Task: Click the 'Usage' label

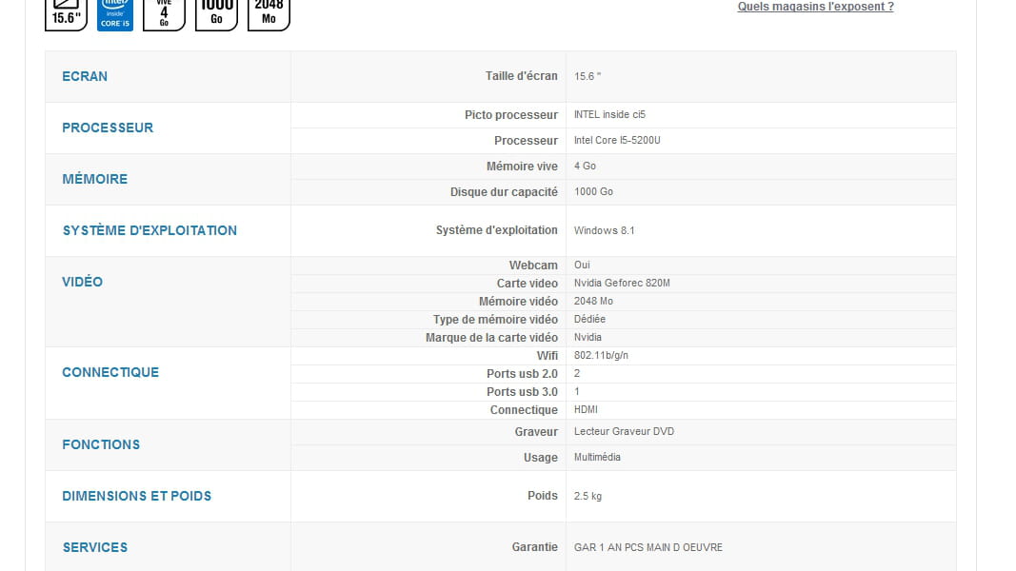Action: pyautogui.click(x=541, y=458)
